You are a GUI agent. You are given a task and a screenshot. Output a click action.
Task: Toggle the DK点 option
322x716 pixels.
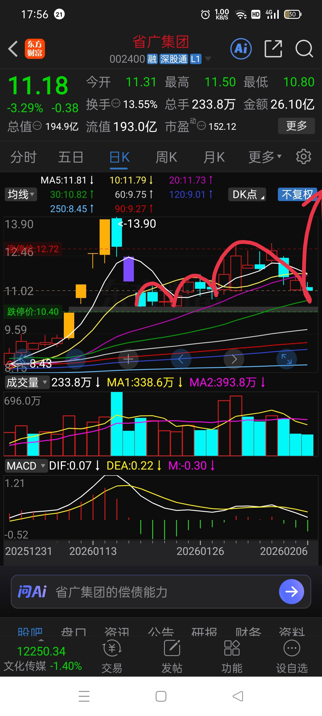pyautogui.click(x=247, y=195)
